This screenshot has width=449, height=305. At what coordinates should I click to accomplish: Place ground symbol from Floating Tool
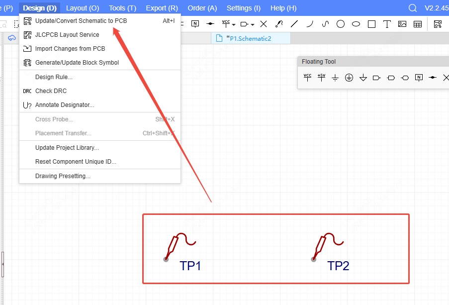coord(335,78)
